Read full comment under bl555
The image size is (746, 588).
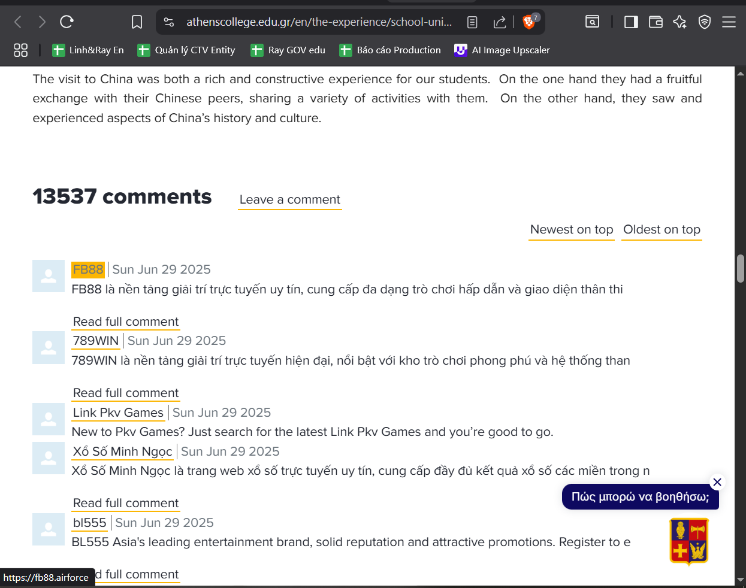click(x=137, y=575)
